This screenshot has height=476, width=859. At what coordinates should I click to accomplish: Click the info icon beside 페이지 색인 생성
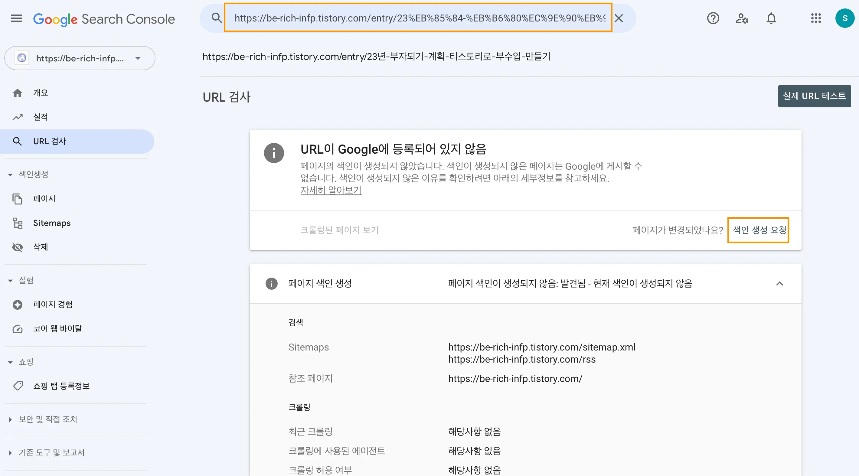tap(271, 283)
